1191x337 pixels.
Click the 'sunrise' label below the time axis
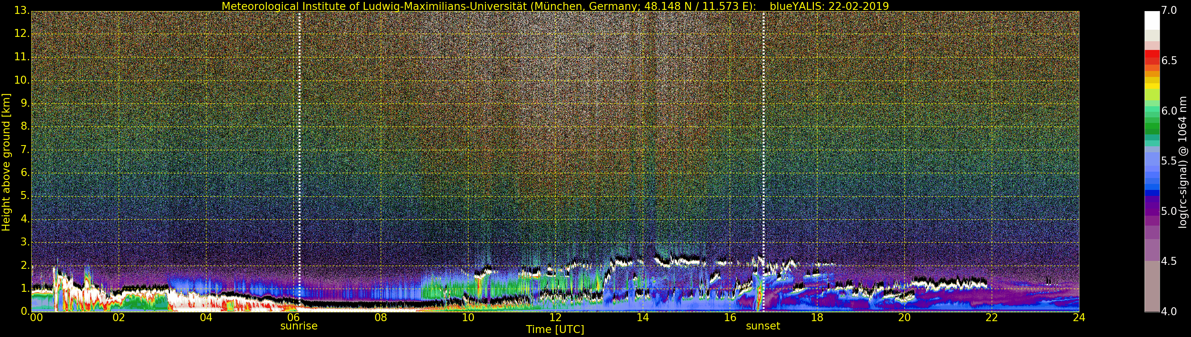[299, 326]
